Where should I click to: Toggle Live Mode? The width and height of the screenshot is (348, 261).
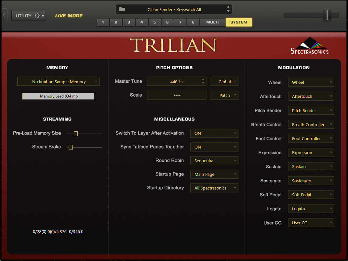(x=69, y=16)
